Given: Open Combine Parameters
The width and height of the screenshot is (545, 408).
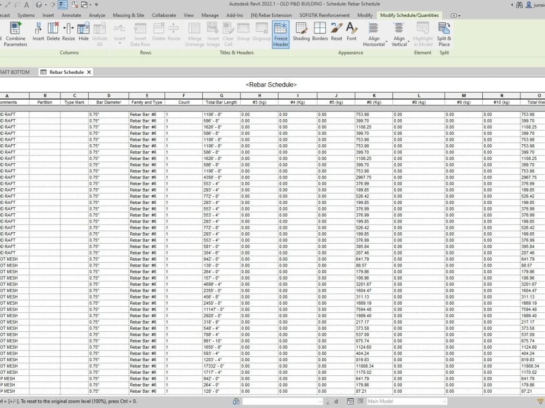Looking at the screenshot, I should coord(15,34).
